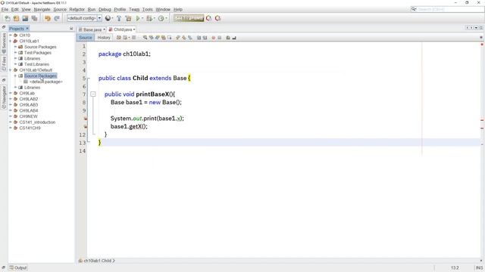Viewport: 485px width, 272px height.
Task: Open dropdown arrow on Base.java tab
Action: 105,29
